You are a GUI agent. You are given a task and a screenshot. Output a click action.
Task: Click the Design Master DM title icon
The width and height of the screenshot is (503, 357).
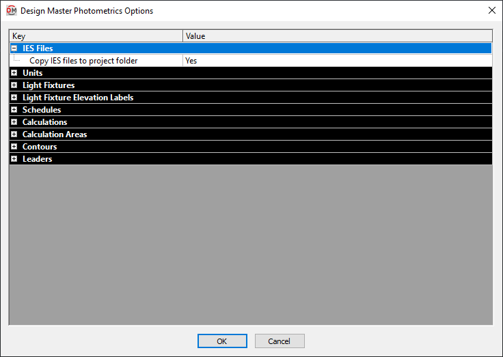[11, 10]
